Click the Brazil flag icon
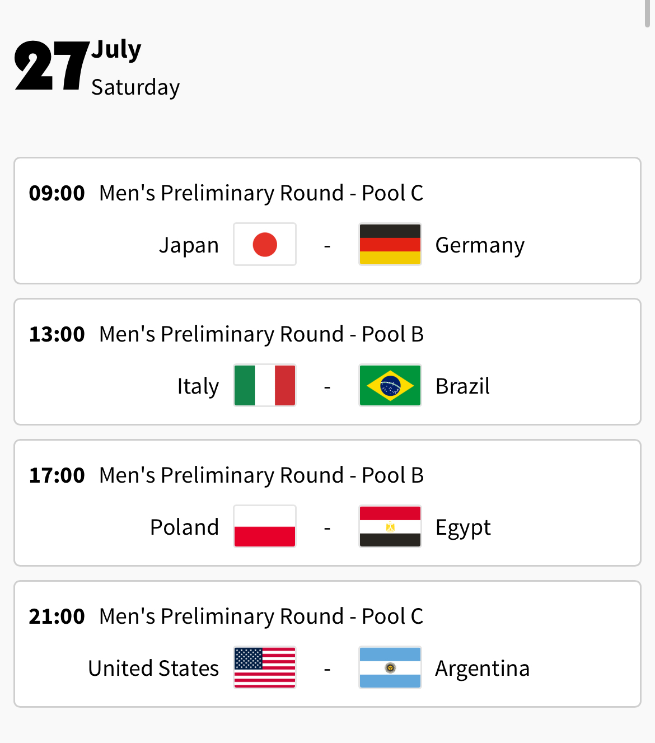The image size is (655, 743). point(390,386)
